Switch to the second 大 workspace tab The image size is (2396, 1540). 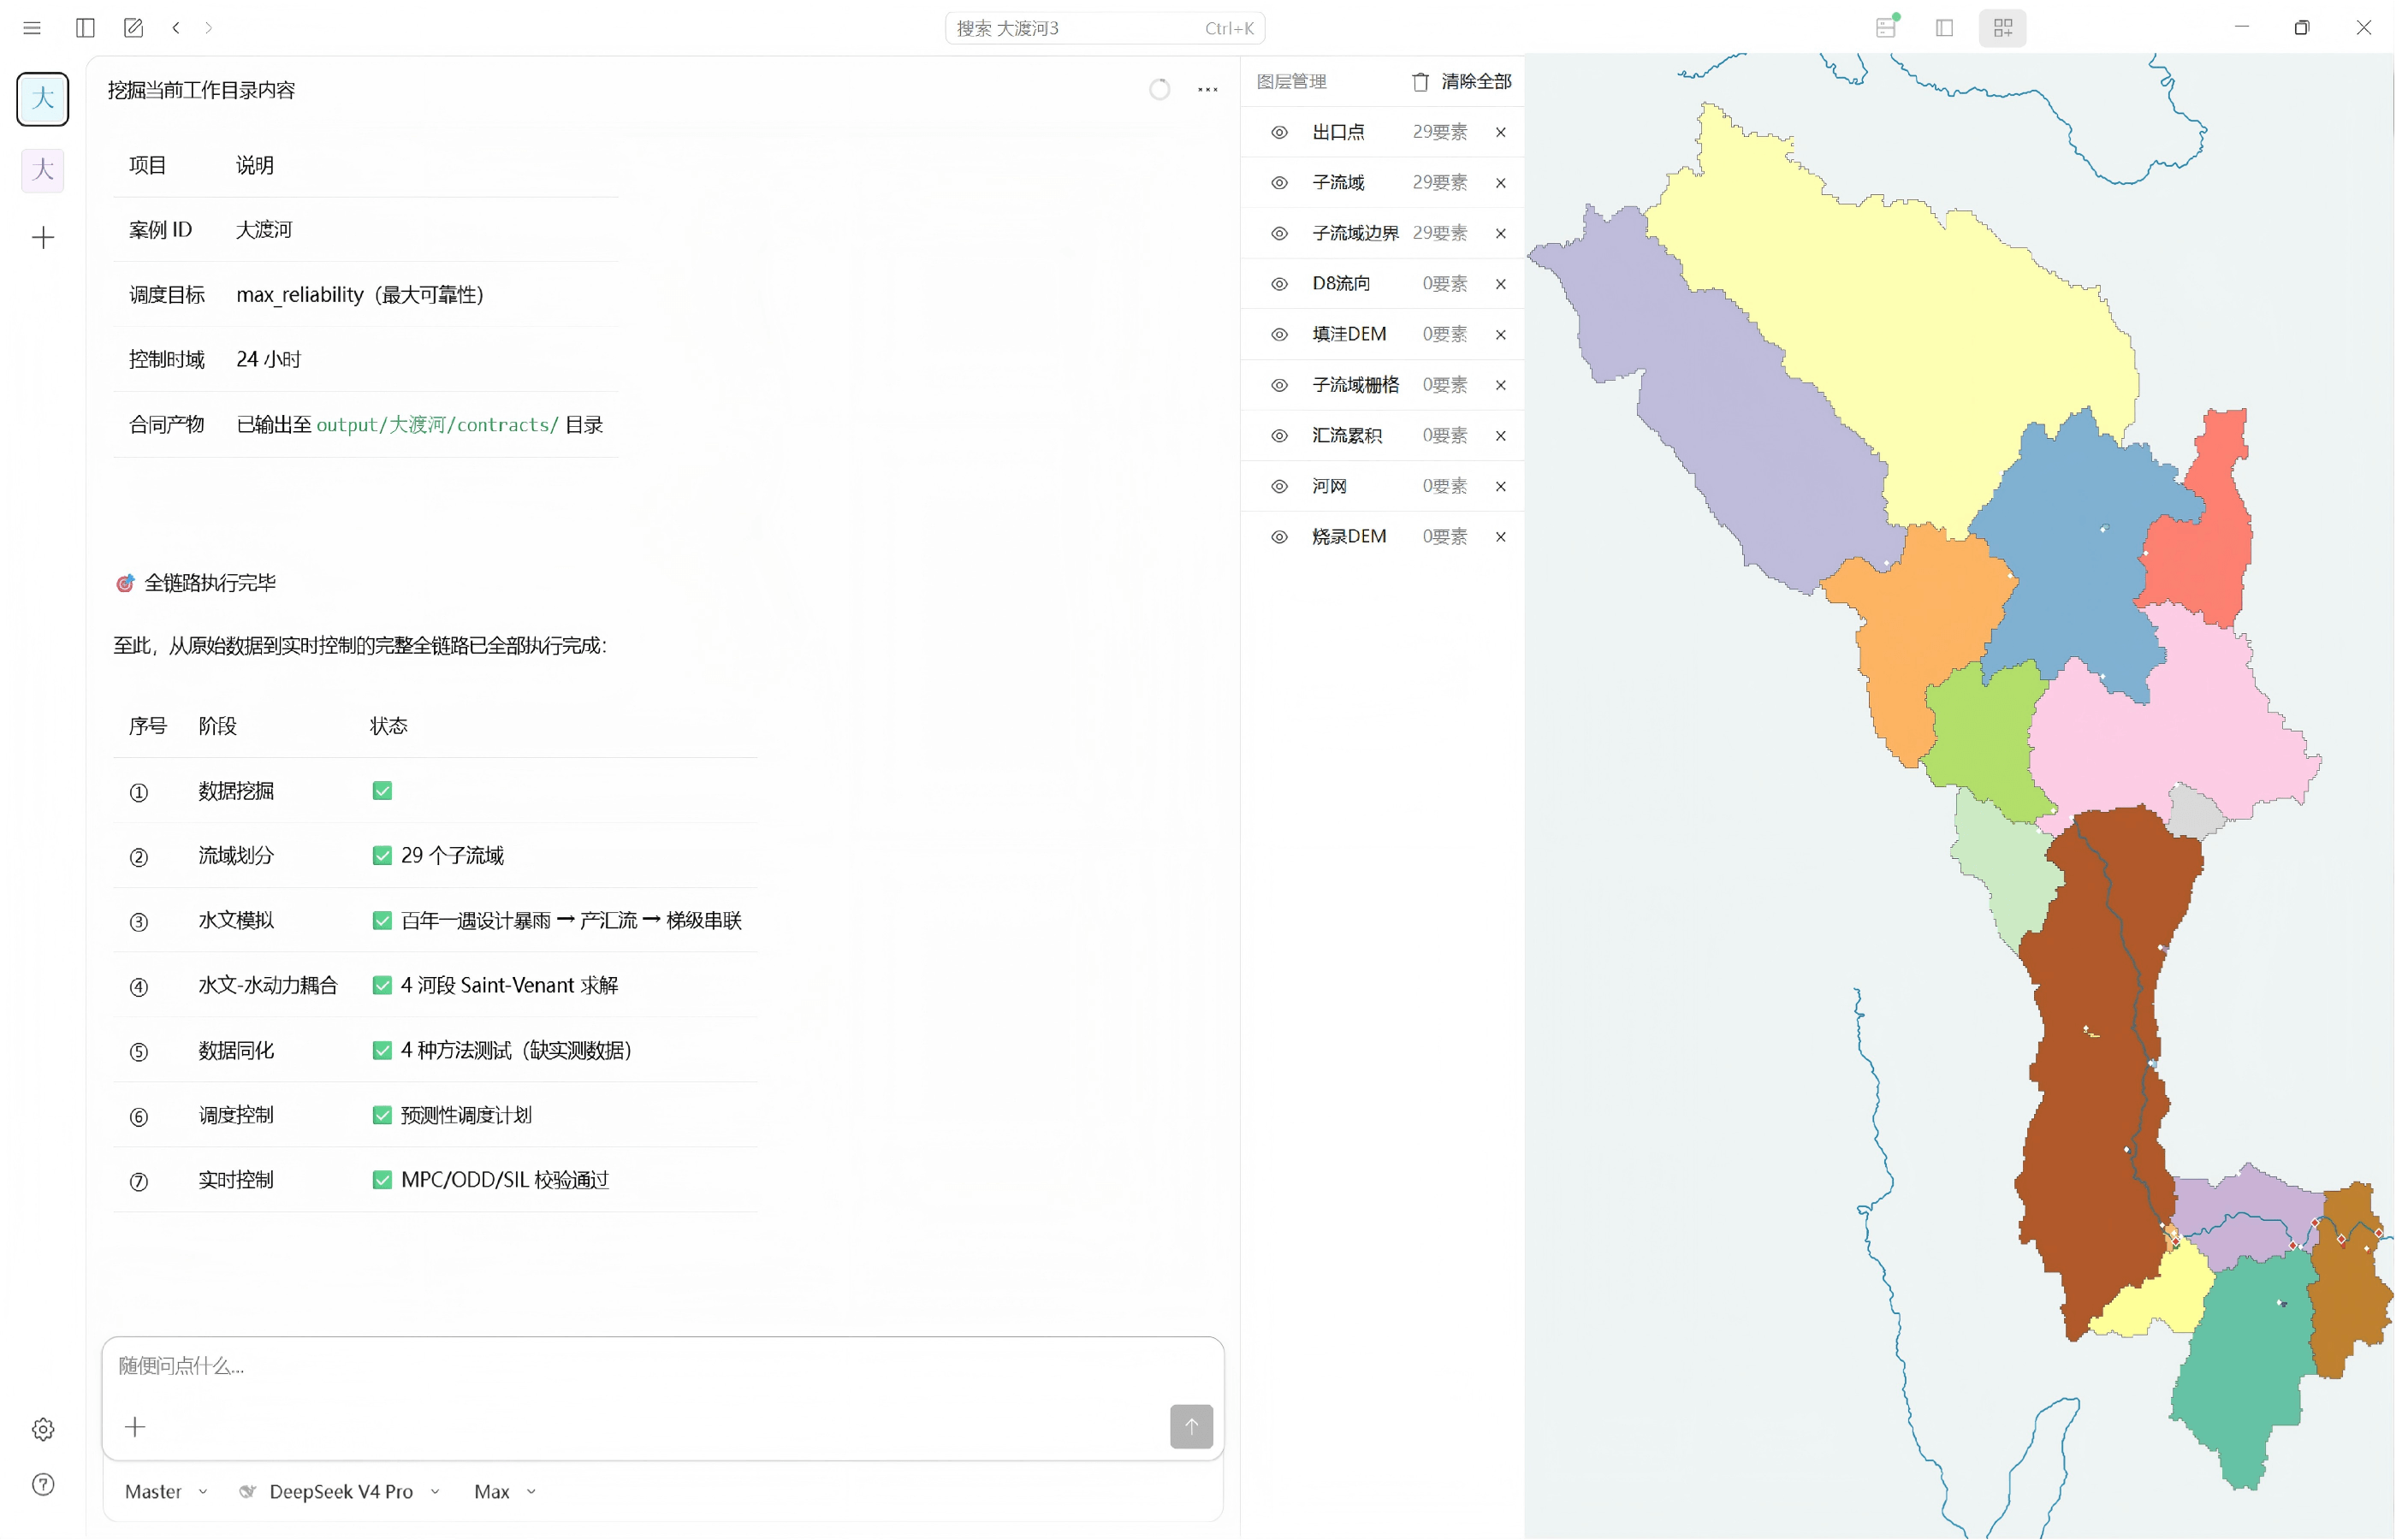click(43, 170)
